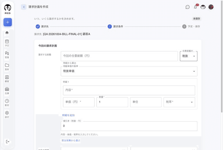Click the 明細 1 label

tap(66, 82)
